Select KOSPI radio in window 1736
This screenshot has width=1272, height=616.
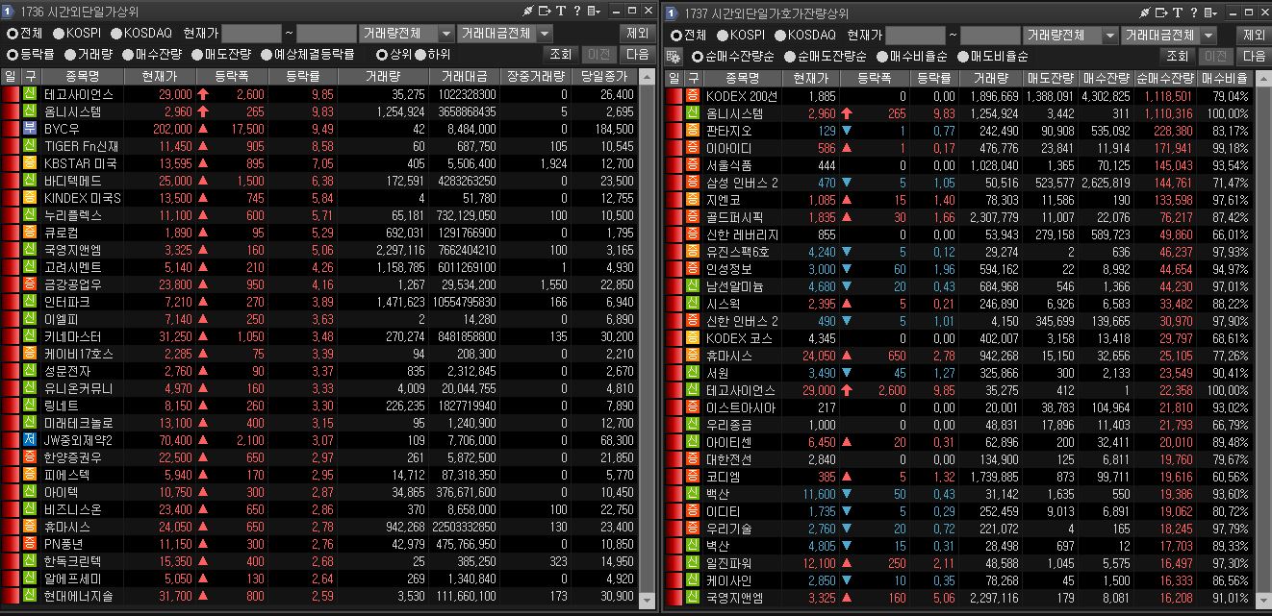[59, 33]
